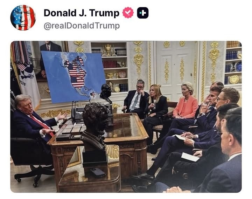Click the dark plus badge icon
The width and height of the screenshot is (252, 199).
point(143,13)
